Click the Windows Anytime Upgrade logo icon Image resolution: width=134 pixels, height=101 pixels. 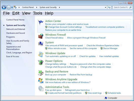[x=41, y=81]
